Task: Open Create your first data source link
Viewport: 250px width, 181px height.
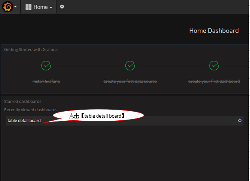Action: pyautogui.click(x=130, y=81)
